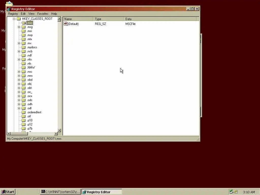This screenshot has height=195, width=260.
Task: Select the .ocx key label
Action: [x=29, y=96]
